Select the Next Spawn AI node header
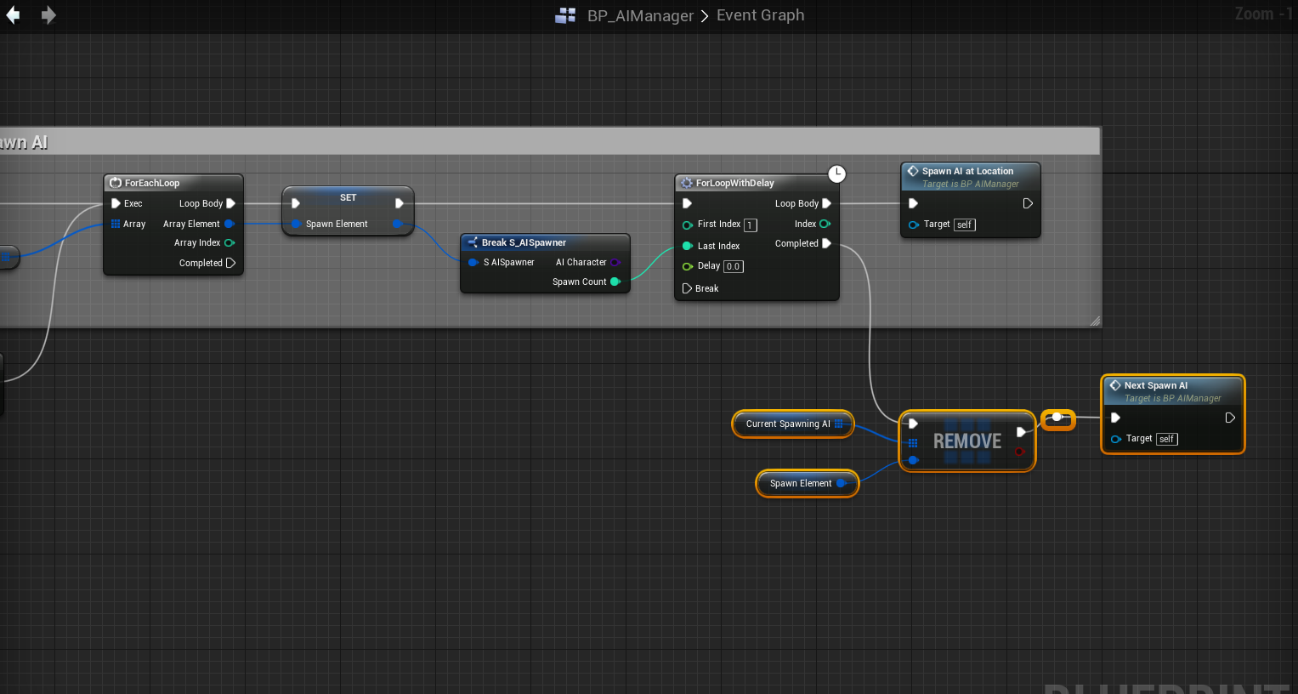The width and height of the screenshot is (1298, 694). [x=1155, y=385]
